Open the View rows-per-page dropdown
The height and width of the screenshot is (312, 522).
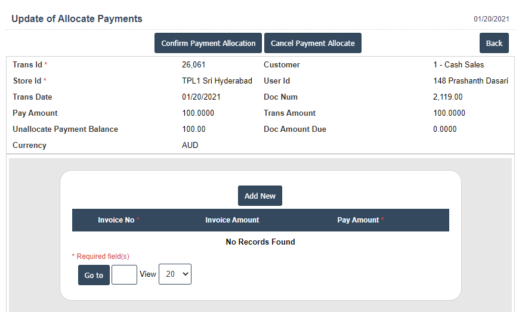point(175,274)
